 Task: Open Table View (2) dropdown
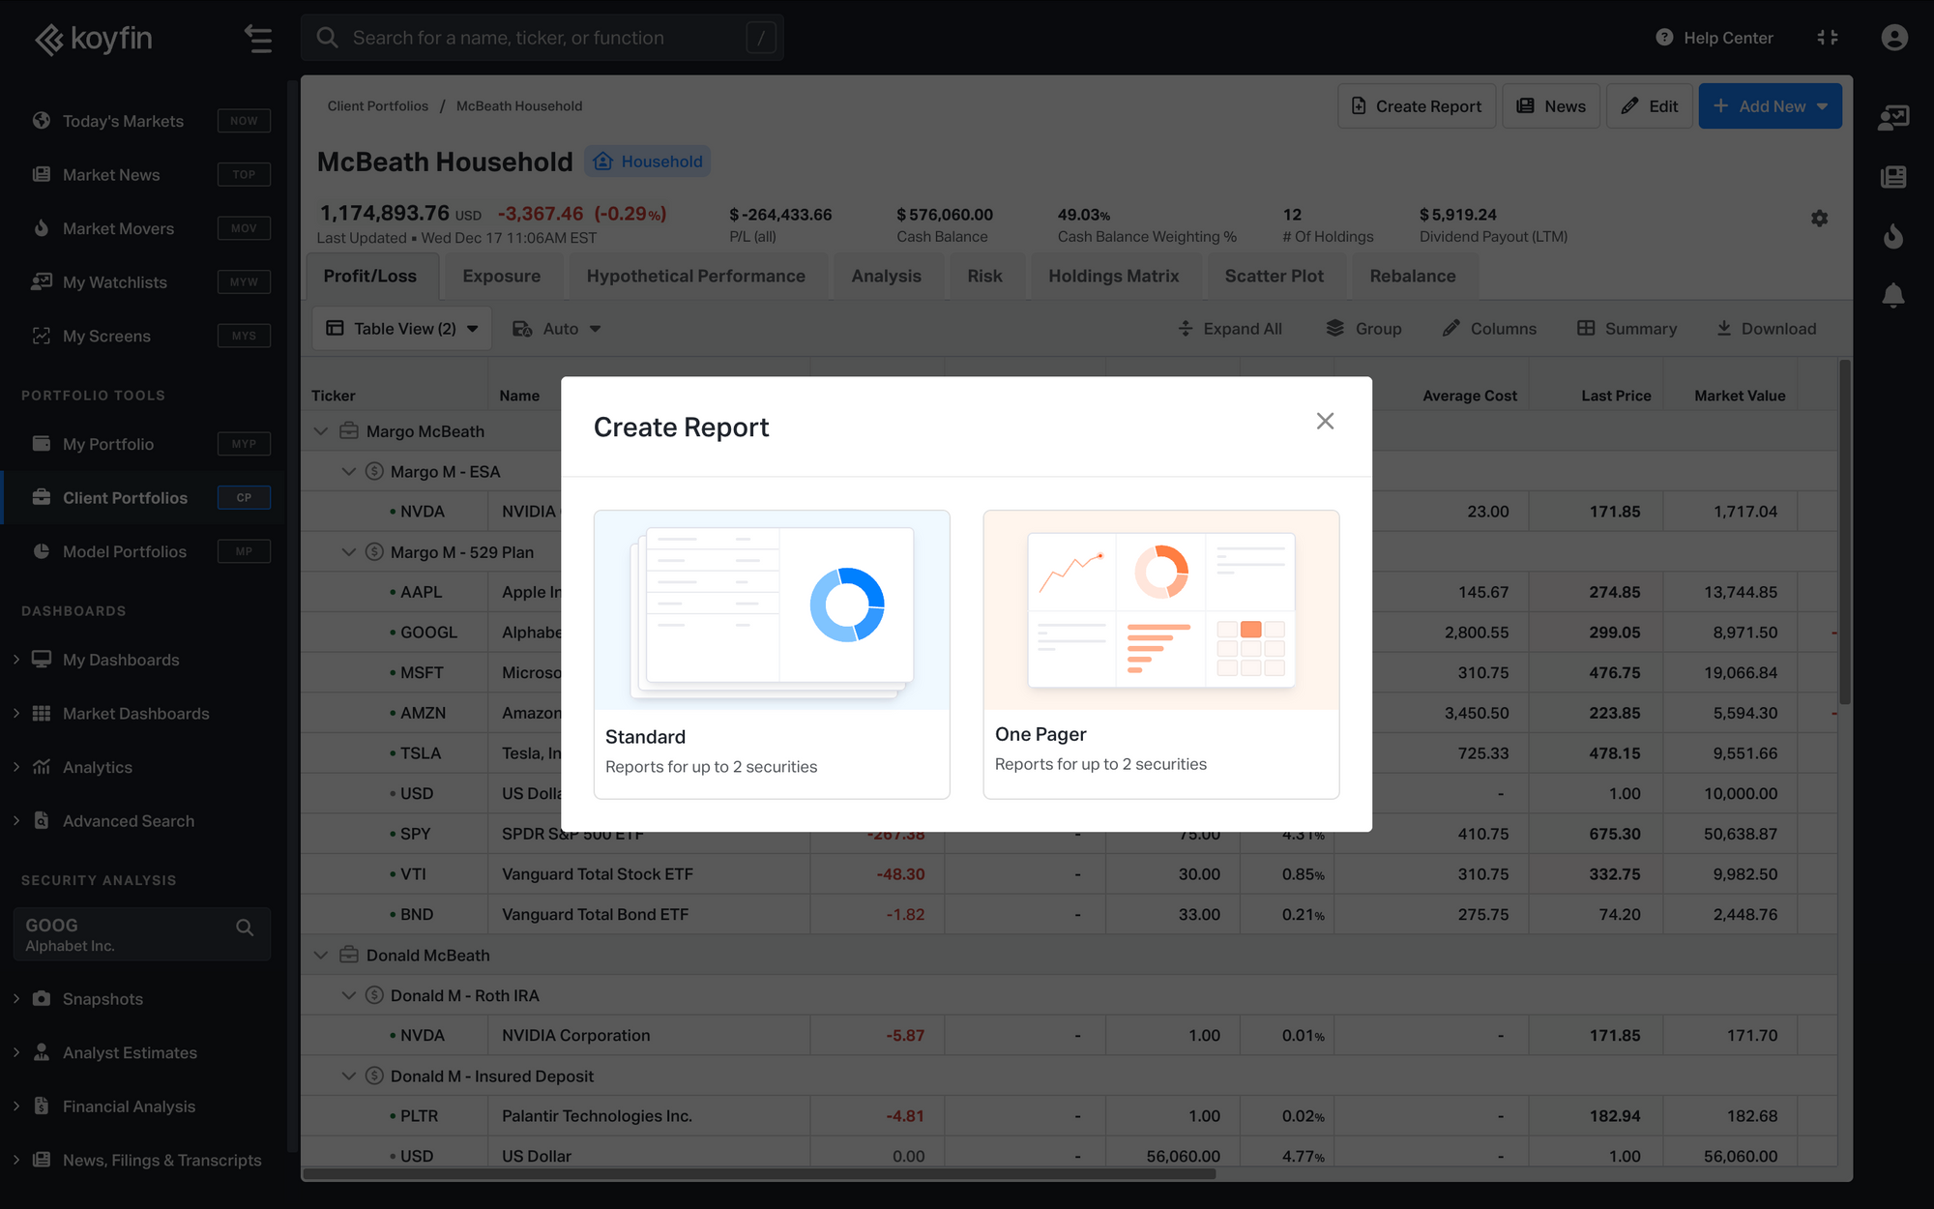[401, 329]
